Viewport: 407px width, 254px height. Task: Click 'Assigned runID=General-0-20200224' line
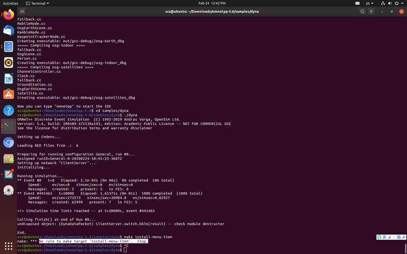[70, 158]
